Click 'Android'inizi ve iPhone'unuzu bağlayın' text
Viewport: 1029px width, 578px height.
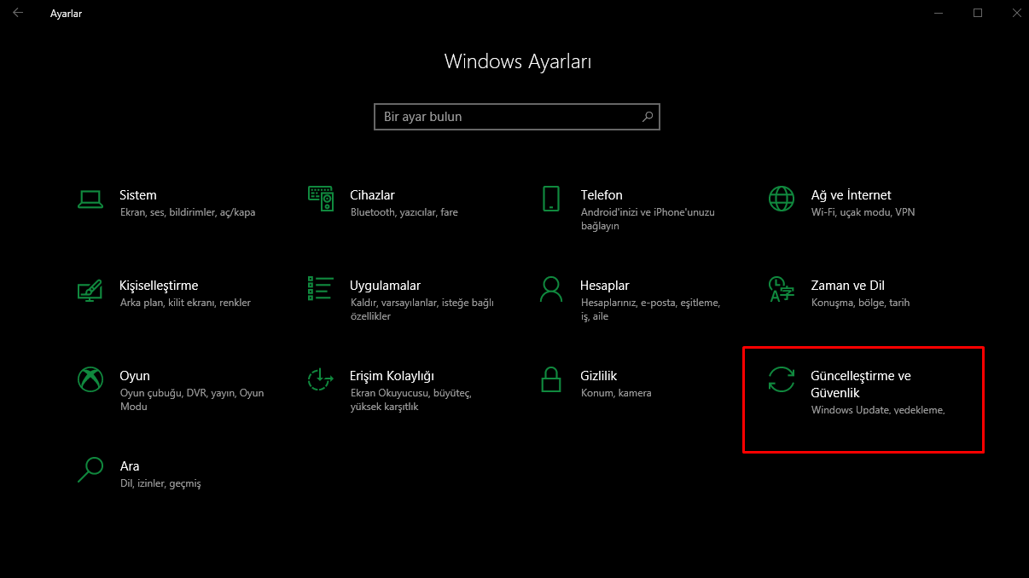pos(648,219)
